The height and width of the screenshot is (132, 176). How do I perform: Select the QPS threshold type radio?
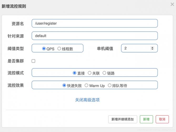click(44, 49)
